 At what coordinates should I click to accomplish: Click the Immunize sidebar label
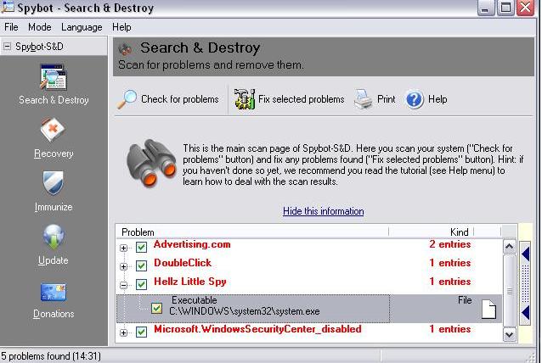click(54, 207)
